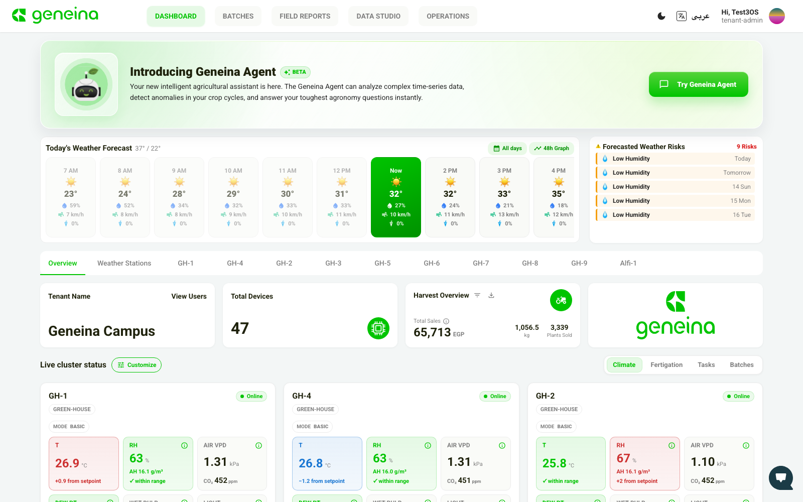Open the GH-7 tab
Image resolution: width=803 pixels, height=502 pixels.
tap(481, 263)
